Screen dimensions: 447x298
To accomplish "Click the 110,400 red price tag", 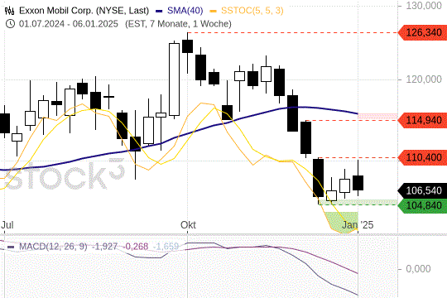I will [422, 157].
